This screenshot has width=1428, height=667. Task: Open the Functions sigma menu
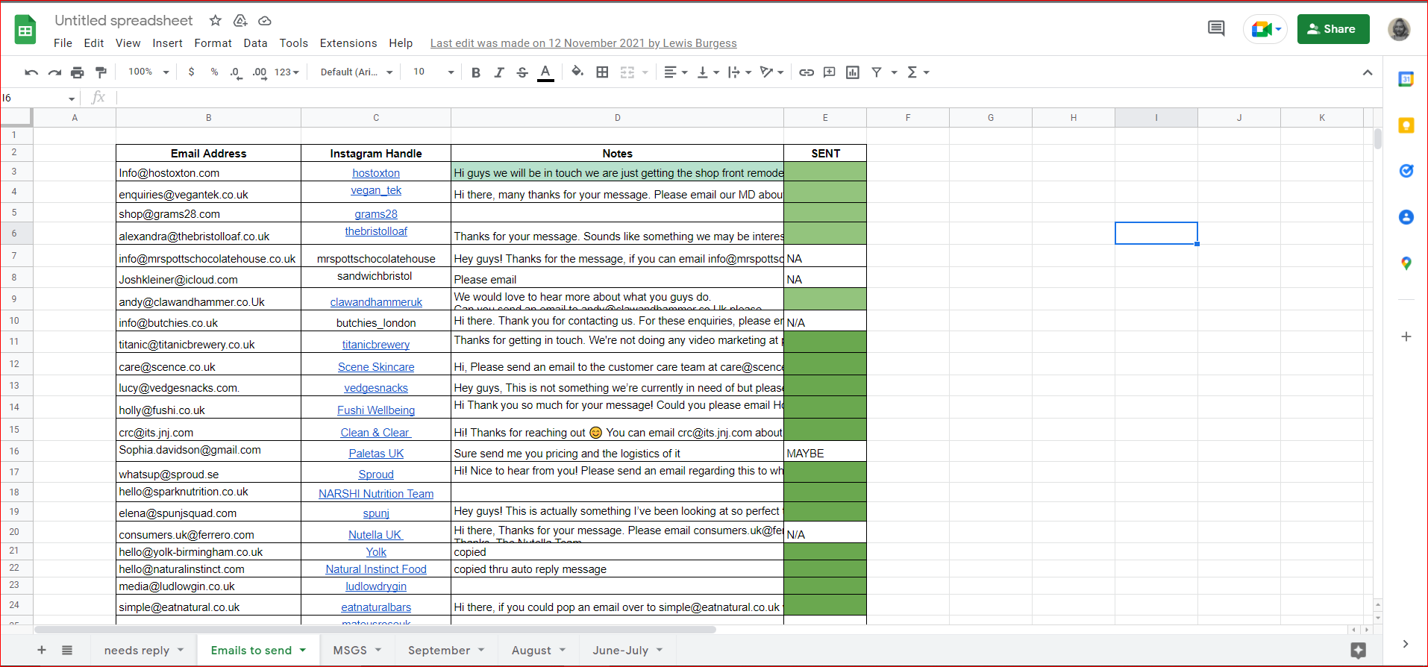(918, 72)
